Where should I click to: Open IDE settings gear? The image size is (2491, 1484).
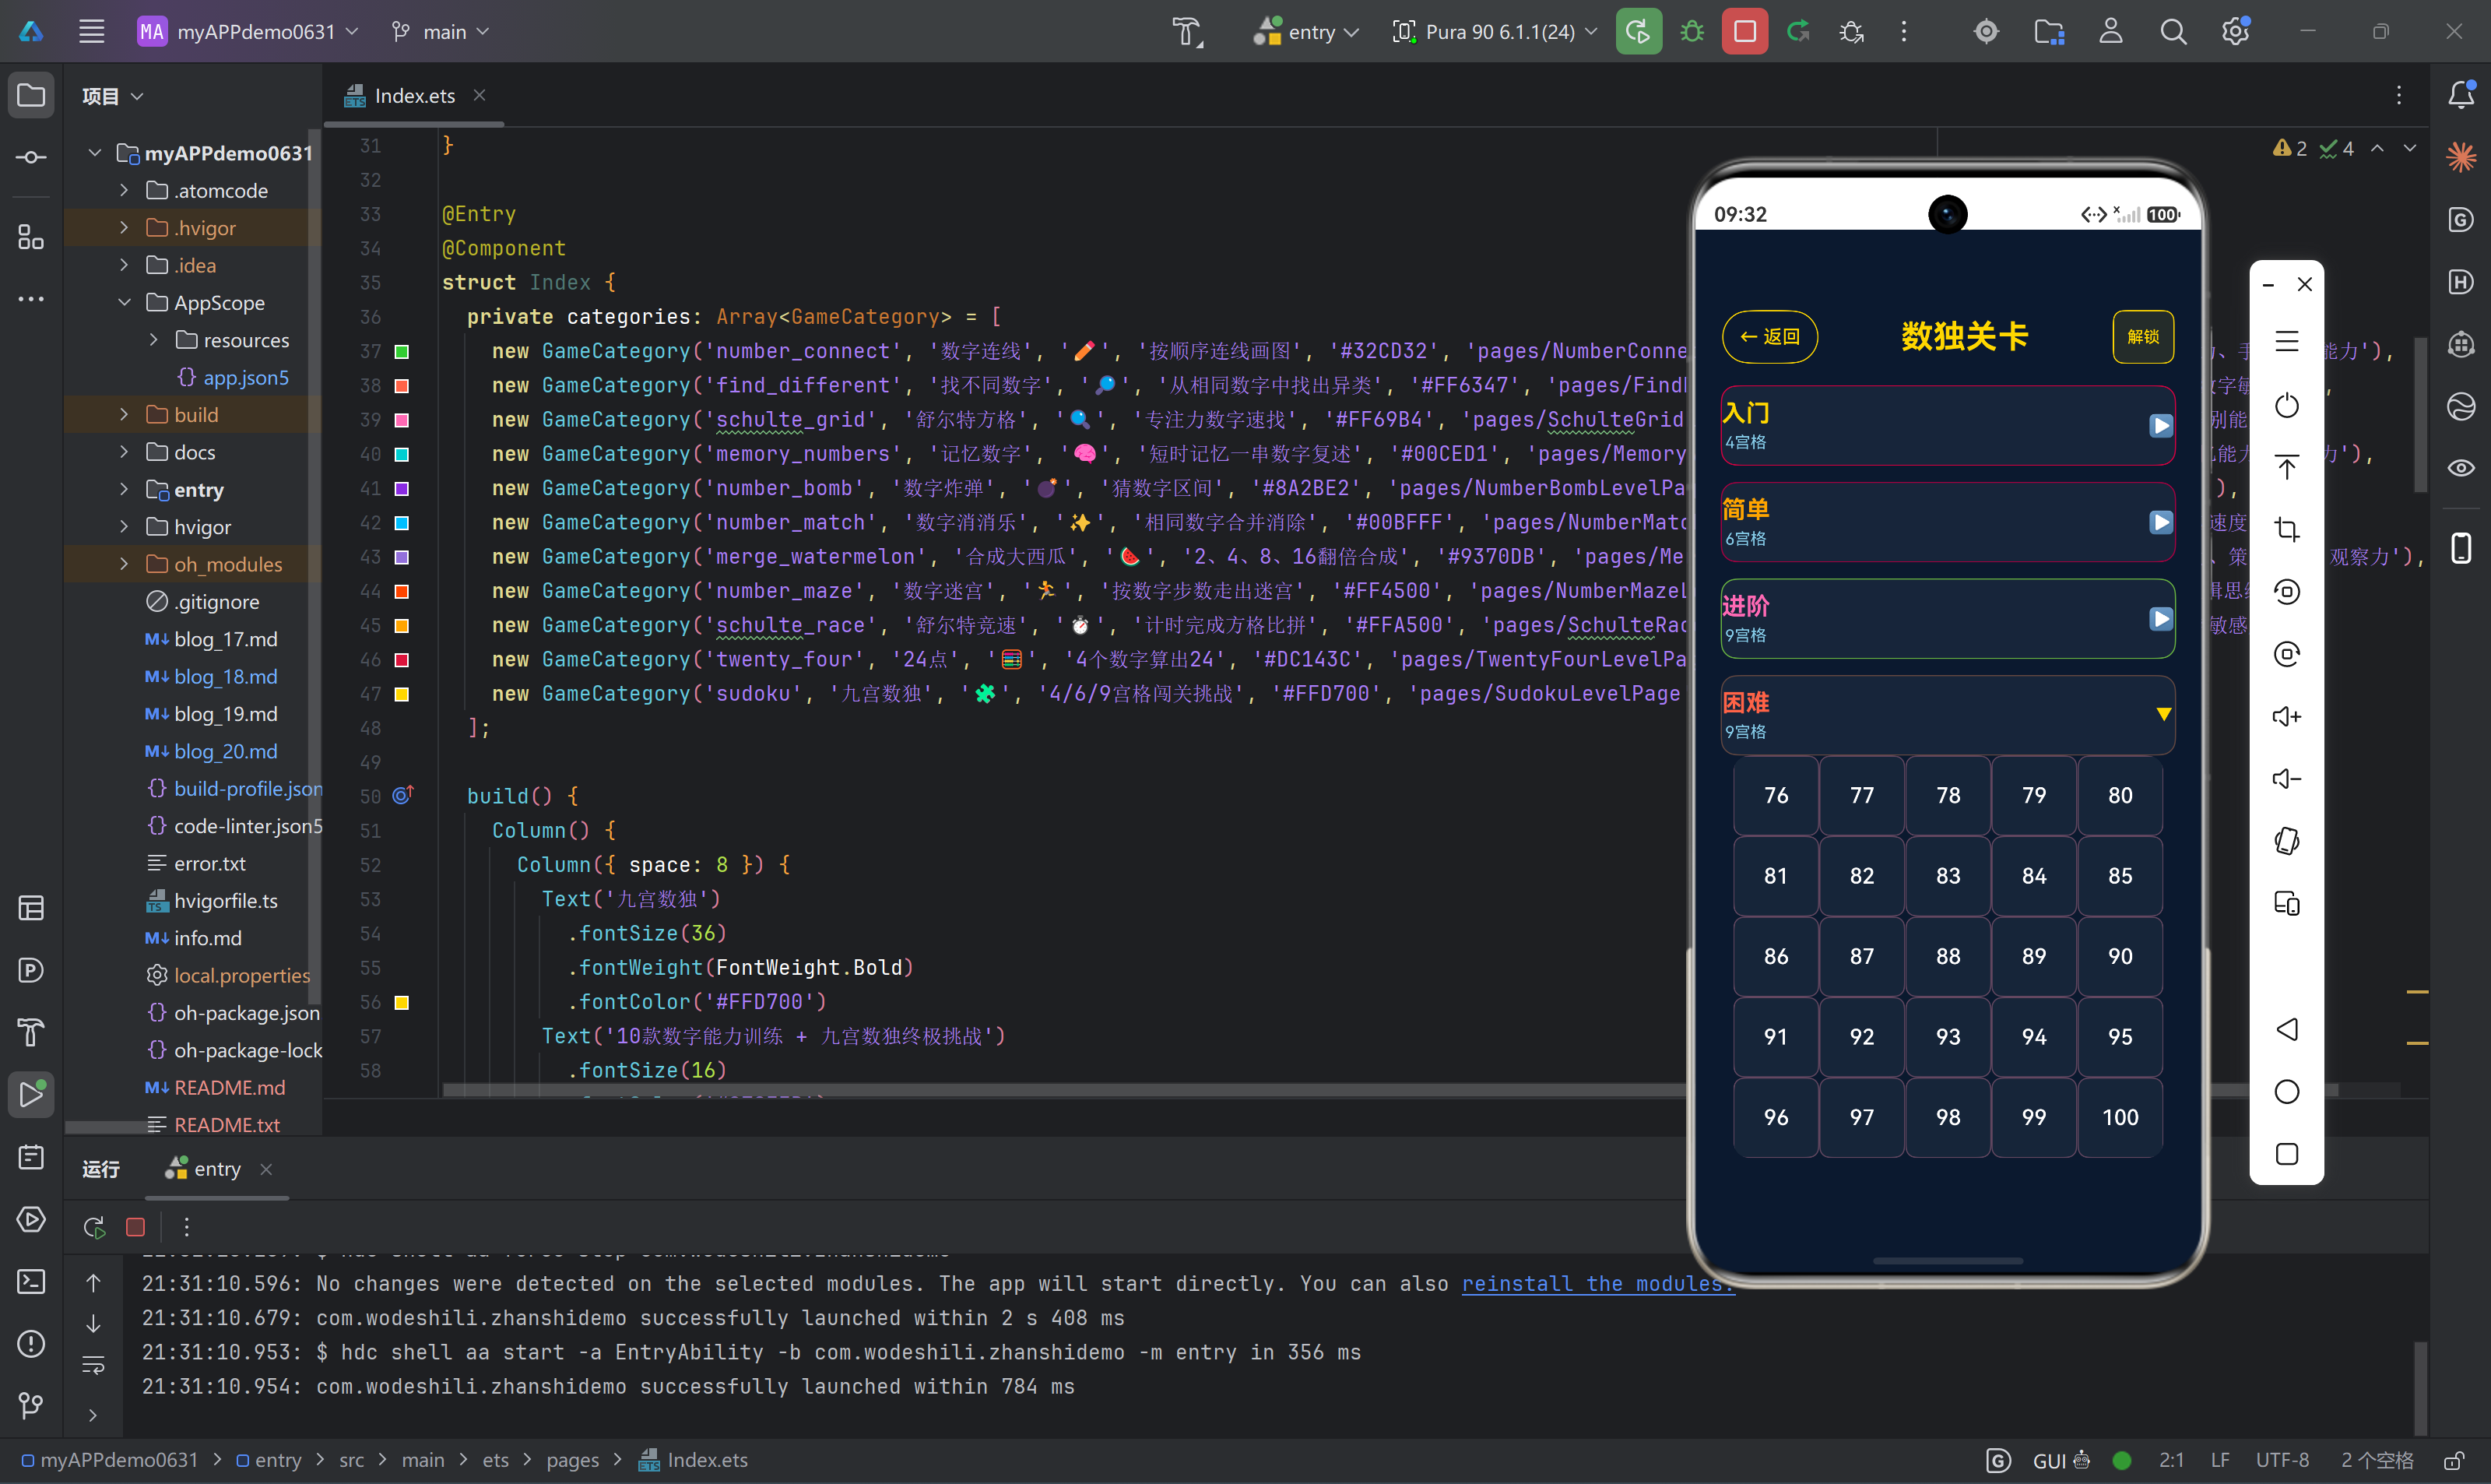2235,31
